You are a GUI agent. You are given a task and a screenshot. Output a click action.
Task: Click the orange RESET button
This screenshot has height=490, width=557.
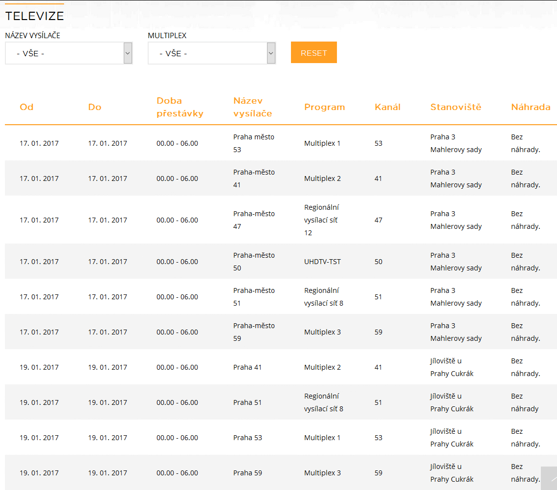313,53
